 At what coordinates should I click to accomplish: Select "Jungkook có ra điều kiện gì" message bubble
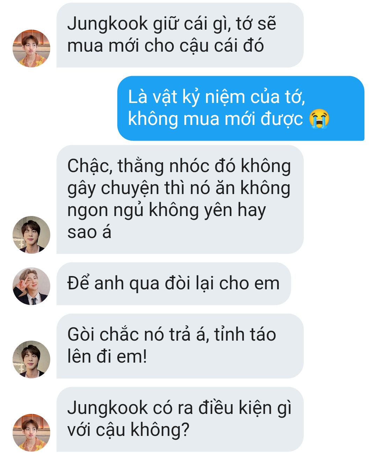180,419
